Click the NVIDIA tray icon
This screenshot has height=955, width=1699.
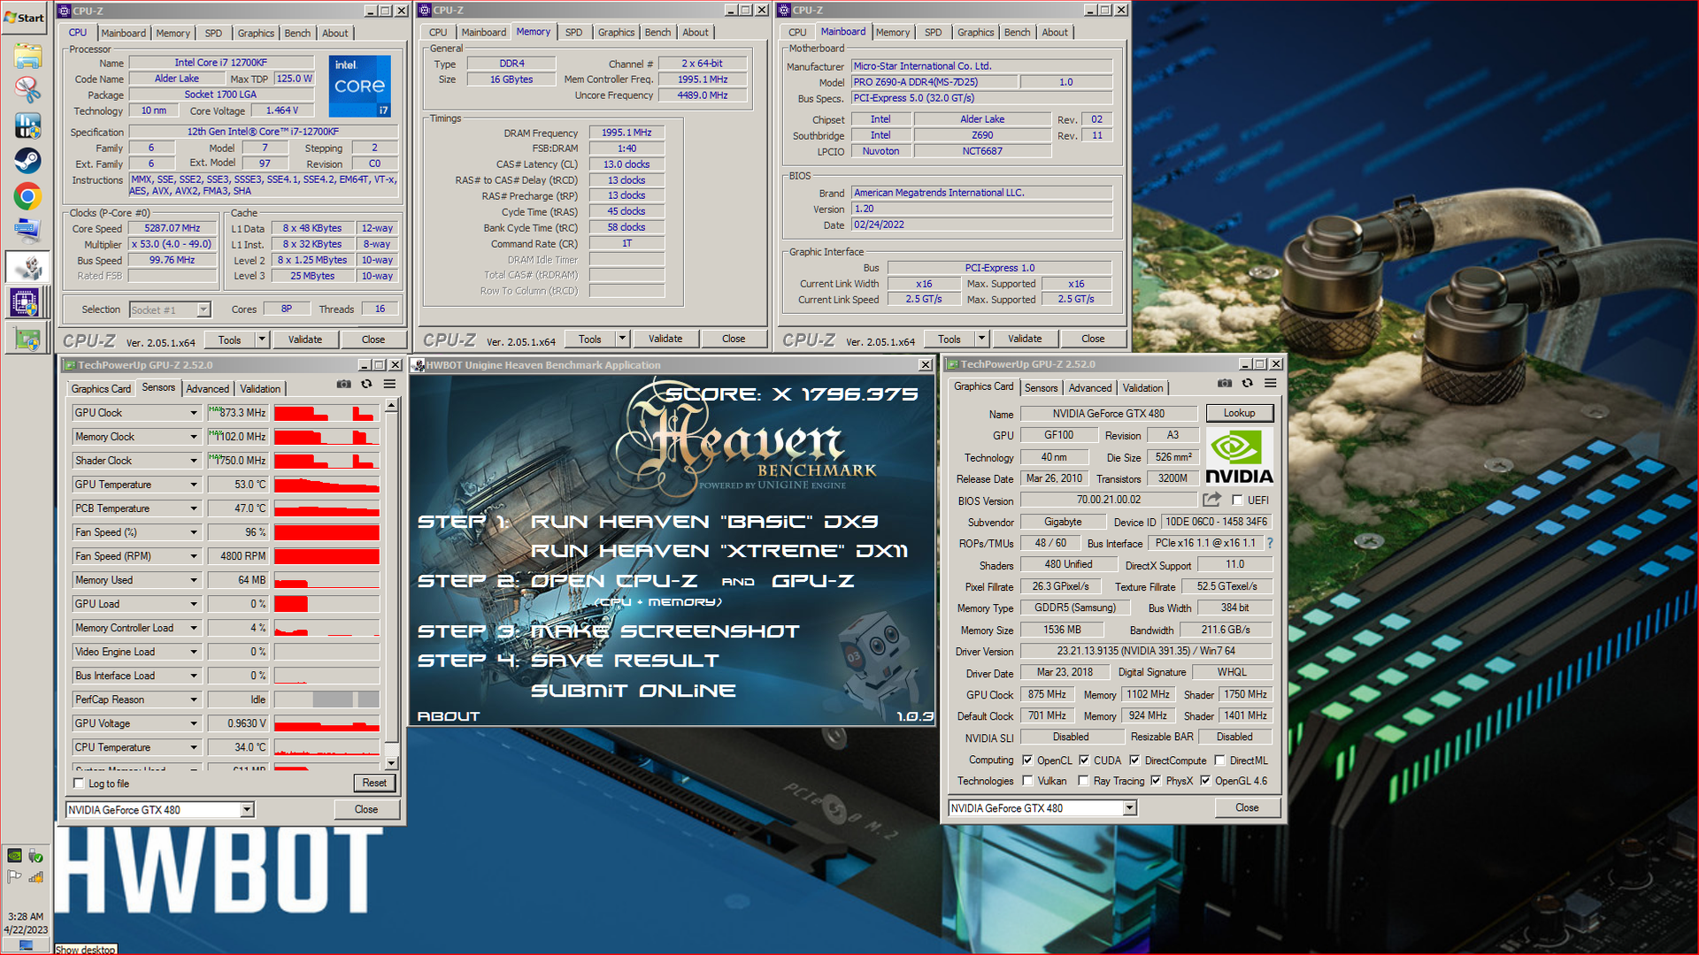coord(15,855)
